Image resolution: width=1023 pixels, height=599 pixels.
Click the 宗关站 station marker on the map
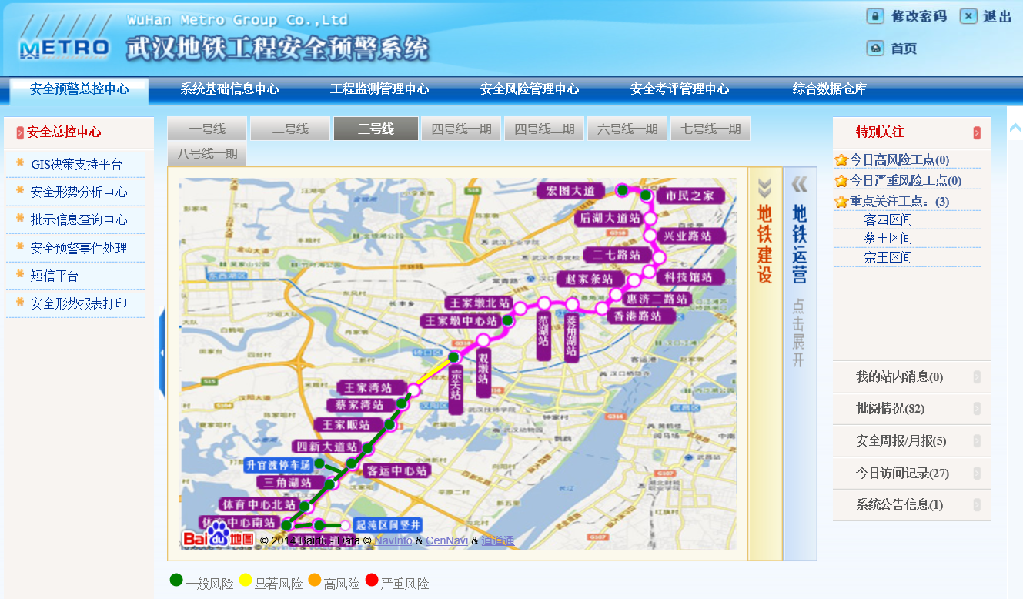pos(454,357)
